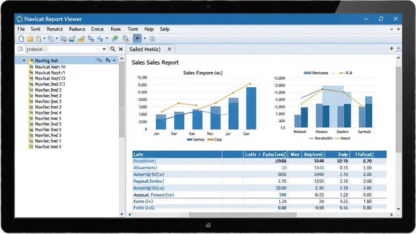Toggle the highlighted pointer tool button
The height and width of the screenshot is (234, 416).
pos(137,39)
